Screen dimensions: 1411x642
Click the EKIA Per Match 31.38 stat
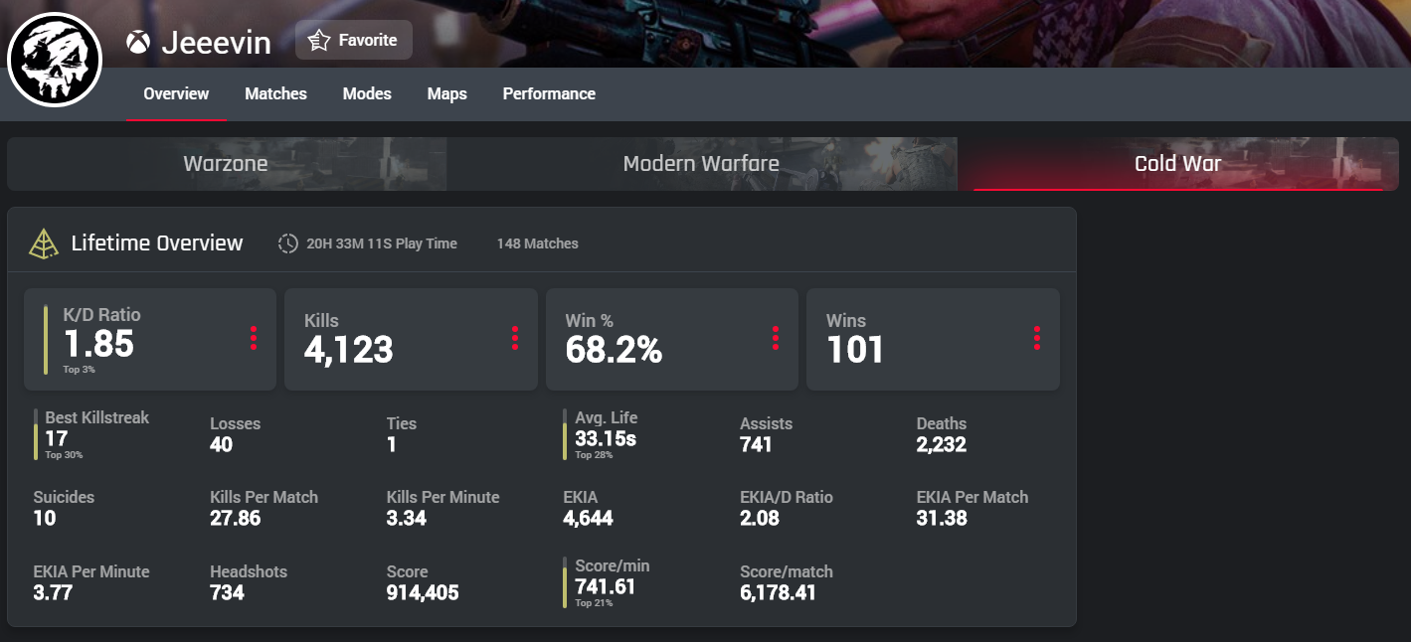point(971,508)
